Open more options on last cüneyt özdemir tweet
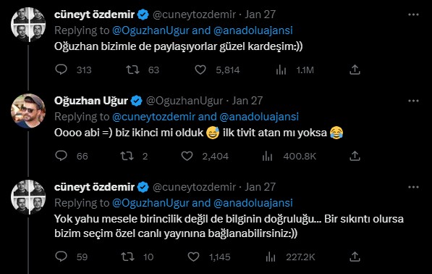The image size is (432, 274). tap(413, 187)
